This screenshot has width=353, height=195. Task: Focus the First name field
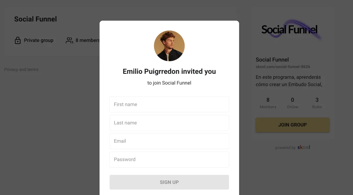pos(169,104)
